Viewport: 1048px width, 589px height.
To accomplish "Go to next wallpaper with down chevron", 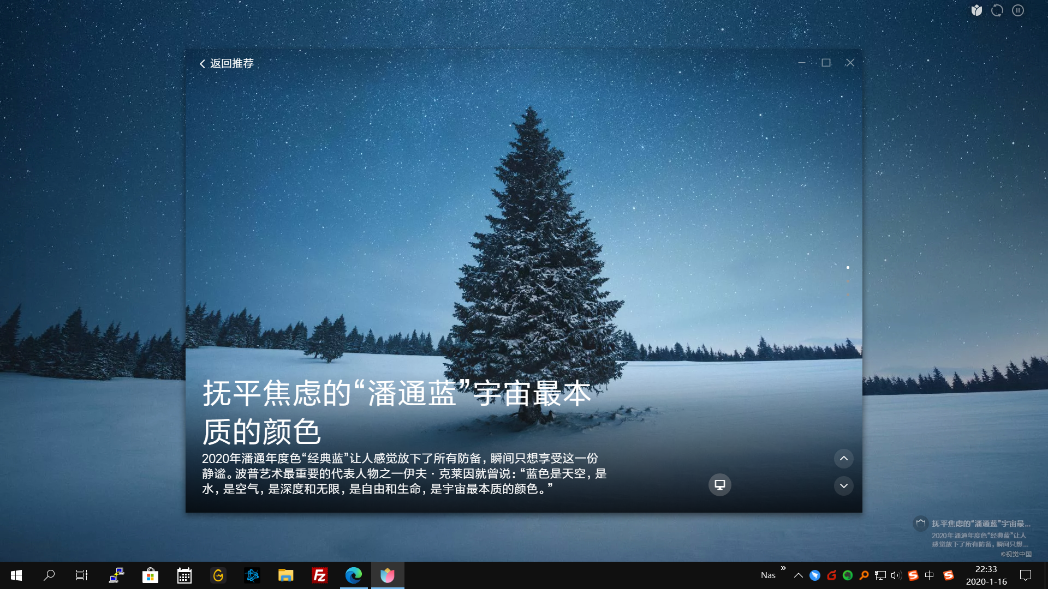I will (843, 486).
